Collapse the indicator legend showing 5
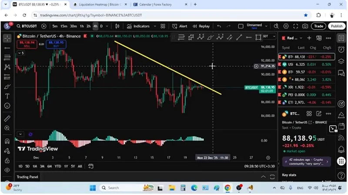The width and height of the screenshot is (348, 195). click(x=21, y=53)
